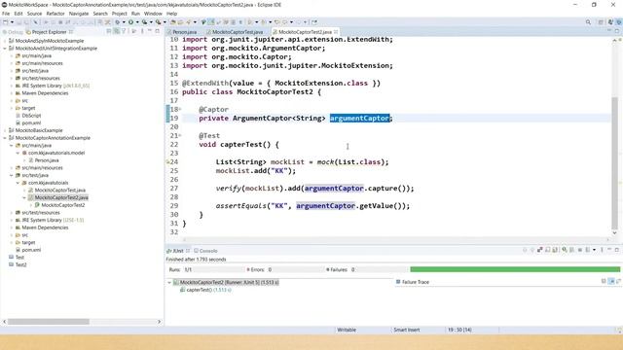623x350 pixels.
Task: Click the JUnit view menu icon
Action: pos(602,250)
